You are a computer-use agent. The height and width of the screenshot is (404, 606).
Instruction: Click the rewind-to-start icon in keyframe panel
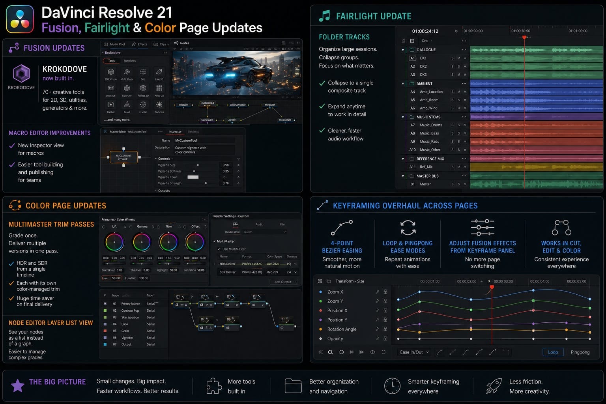click(x=320, y=352)
